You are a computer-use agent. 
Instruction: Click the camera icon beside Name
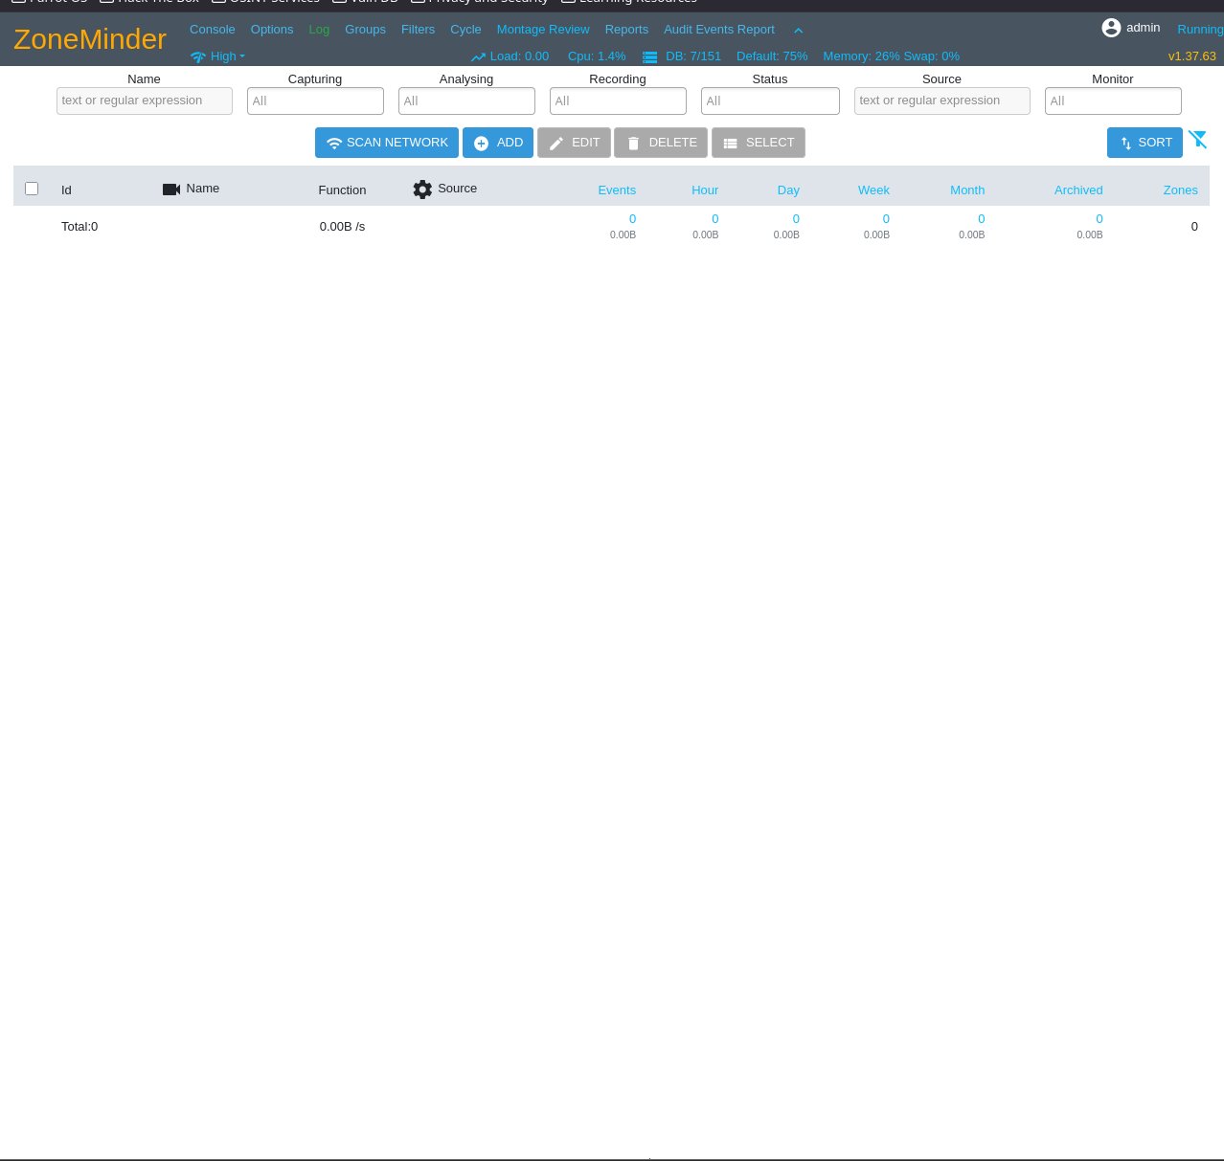(171, 190)
